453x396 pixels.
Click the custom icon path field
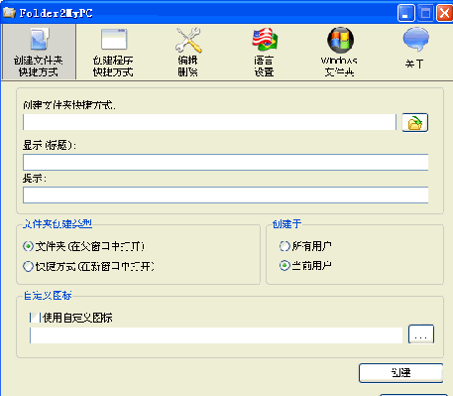216,335
